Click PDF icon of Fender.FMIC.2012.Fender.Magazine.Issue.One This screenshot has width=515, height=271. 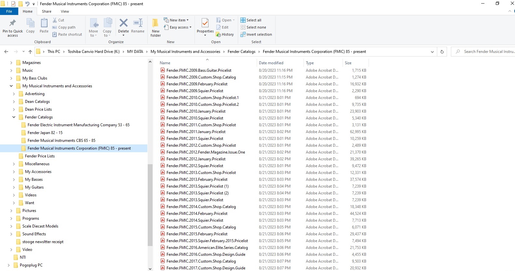(162, 152)
